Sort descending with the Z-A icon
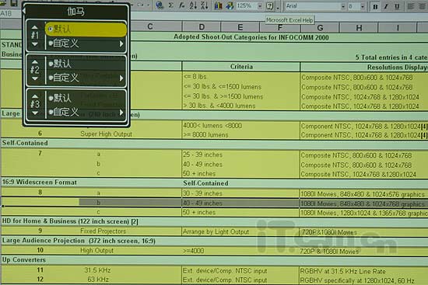 pyautogui.click(x=204, y=5)
